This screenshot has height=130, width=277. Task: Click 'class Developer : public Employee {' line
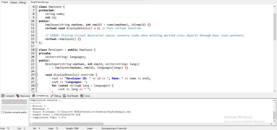[67, 50]
